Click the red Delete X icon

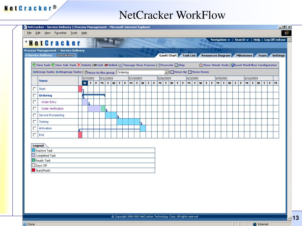click(79, 65)
